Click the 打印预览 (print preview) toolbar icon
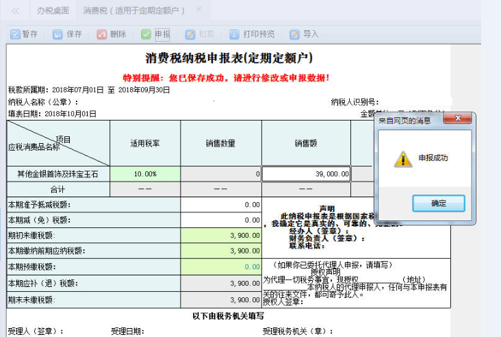Viewport: 501px width, 337px height. click(x=234, y=34)
